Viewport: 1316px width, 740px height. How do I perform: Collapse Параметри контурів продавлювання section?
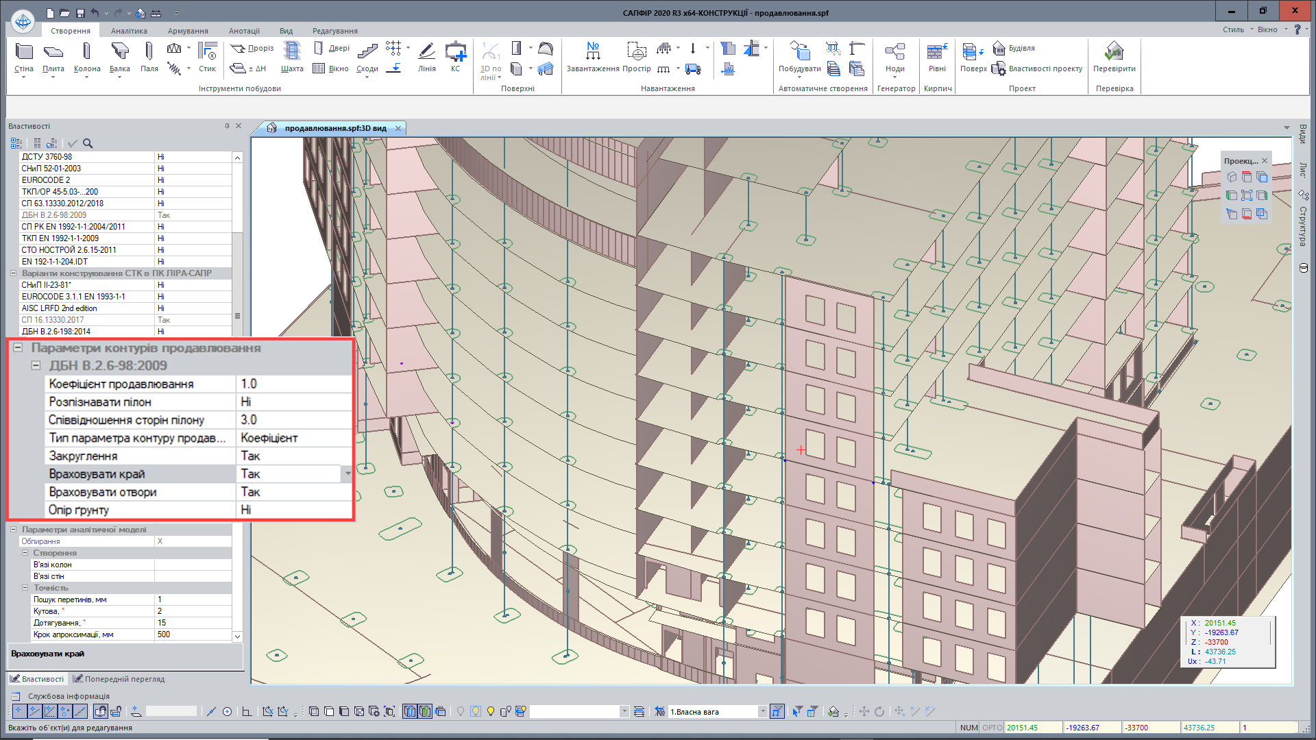click(x=19, y=347)
